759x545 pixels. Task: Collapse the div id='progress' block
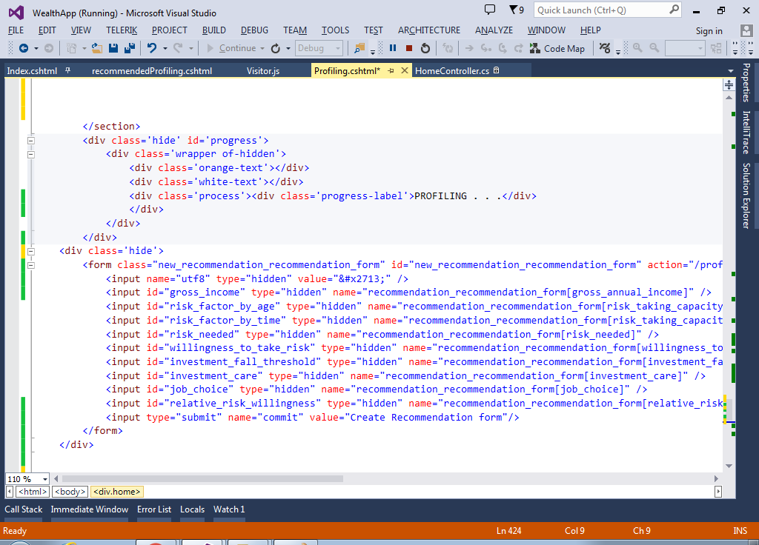coord(31,141)
